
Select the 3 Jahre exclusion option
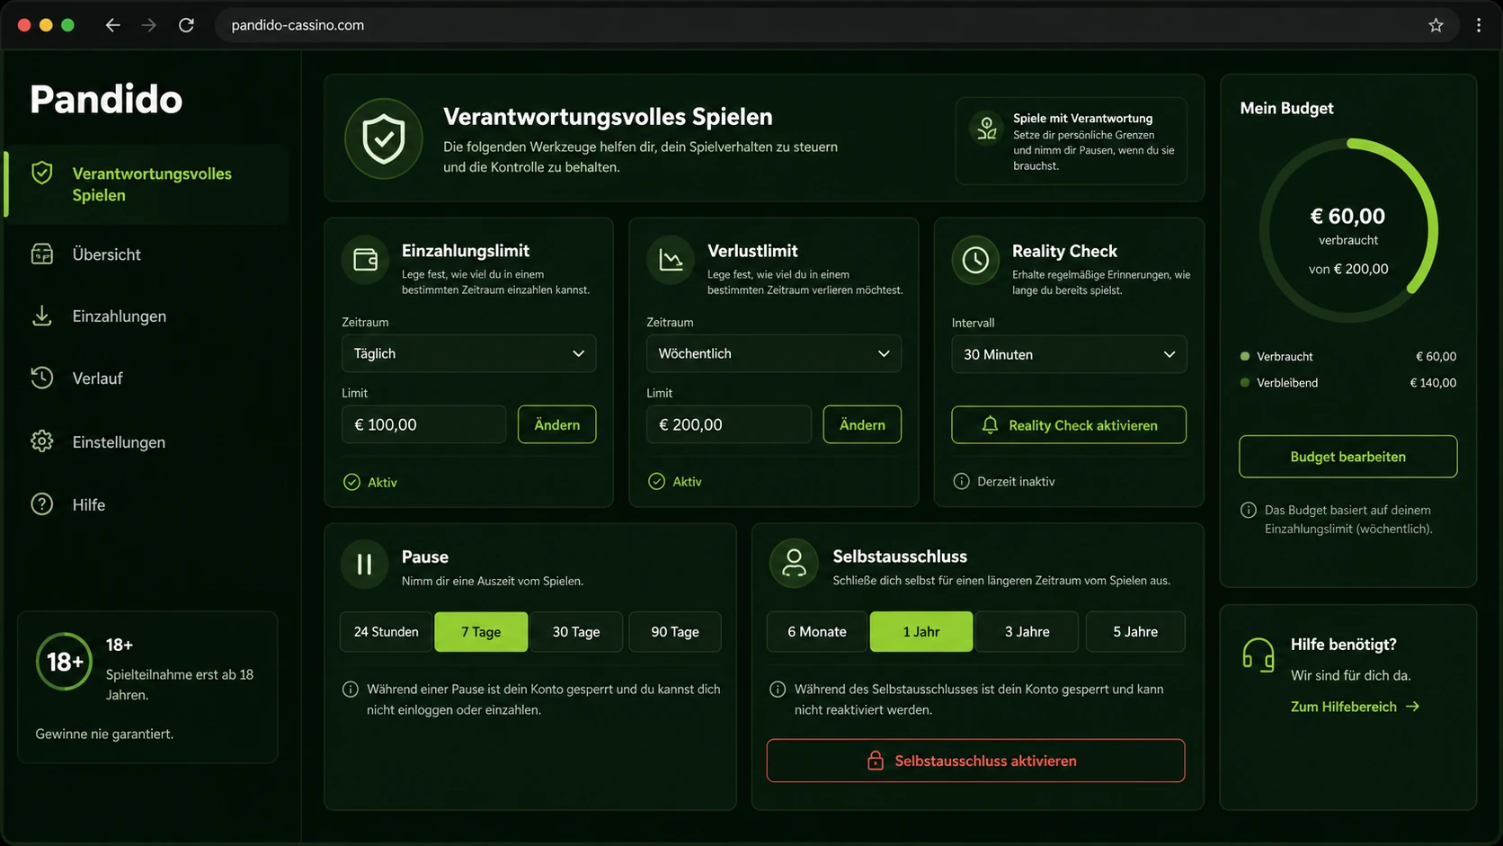(1027, 631)
